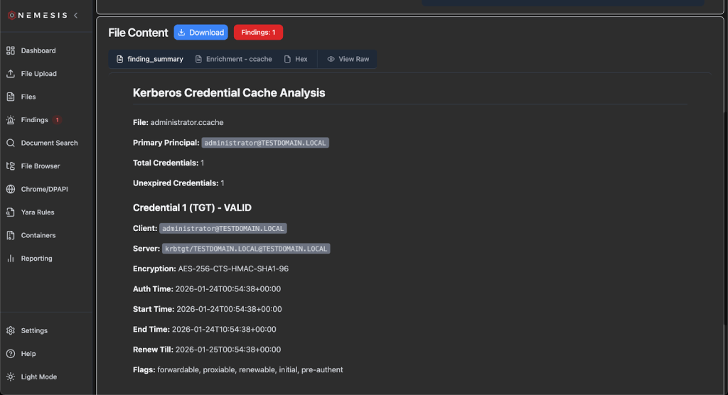Collapse the sidebar with chevron arrow
The width and height of the screenshot is (728, 395).
click(x=76, y=15)
